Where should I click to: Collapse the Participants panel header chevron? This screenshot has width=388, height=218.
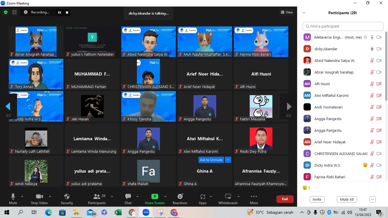coord(304,13)
